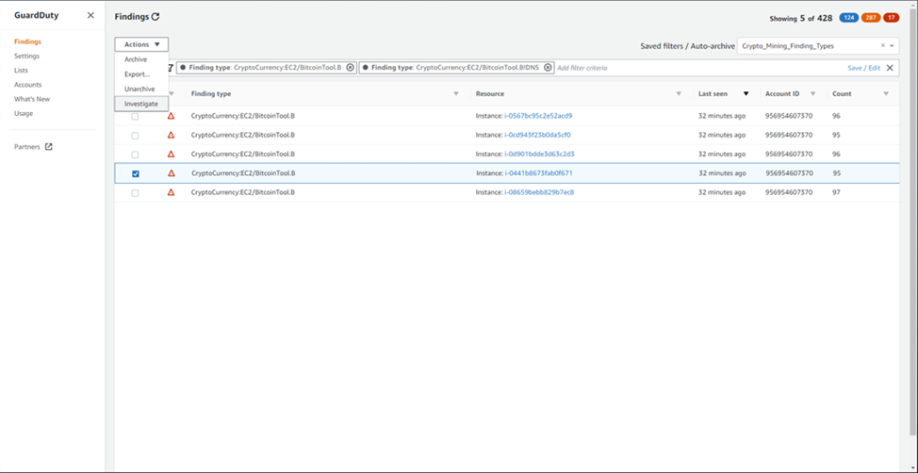Filter by orange medium-severity count 287

click(x=871, y=18)
